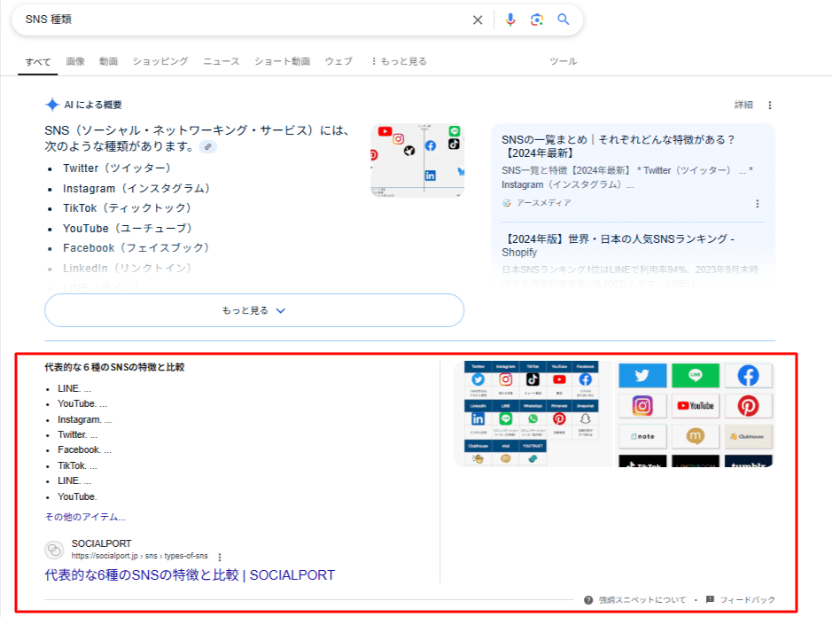Image resolution: width=832 pixels, height=617 pixels.
Task: Click the Facebook logo tile
Action: click(x=748, y=375)
